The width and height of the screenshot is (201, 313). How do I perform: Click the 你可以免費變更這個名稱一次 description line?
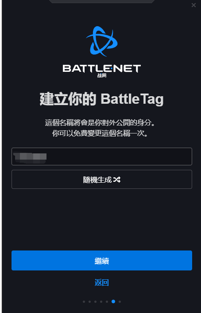tap(100, 133)
